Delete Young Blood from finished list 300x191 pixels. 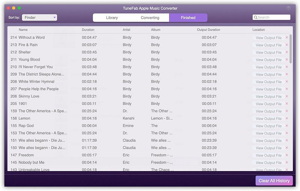pos(286,59)
